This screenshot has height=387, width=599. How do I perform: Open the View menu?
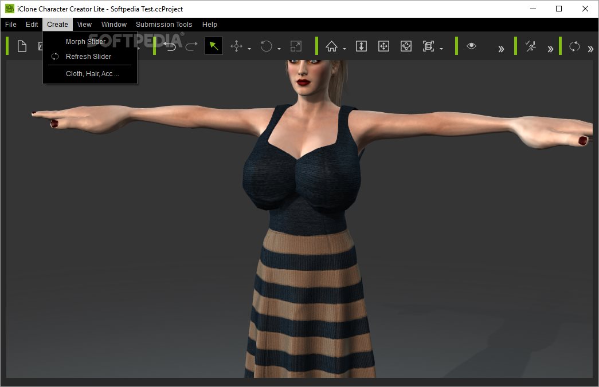coord(84,25)
